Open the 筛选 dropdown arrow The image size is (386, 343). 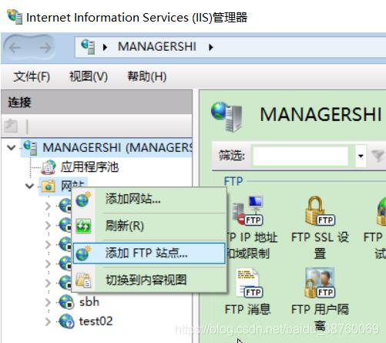[361, 156]
